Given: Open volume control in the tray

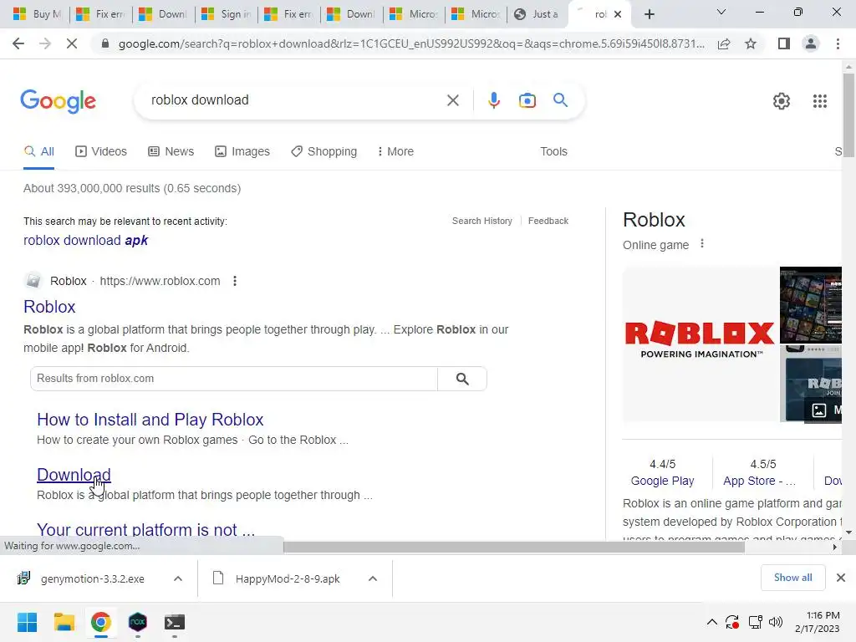Looking at the screenshot, I should [775, 622].
